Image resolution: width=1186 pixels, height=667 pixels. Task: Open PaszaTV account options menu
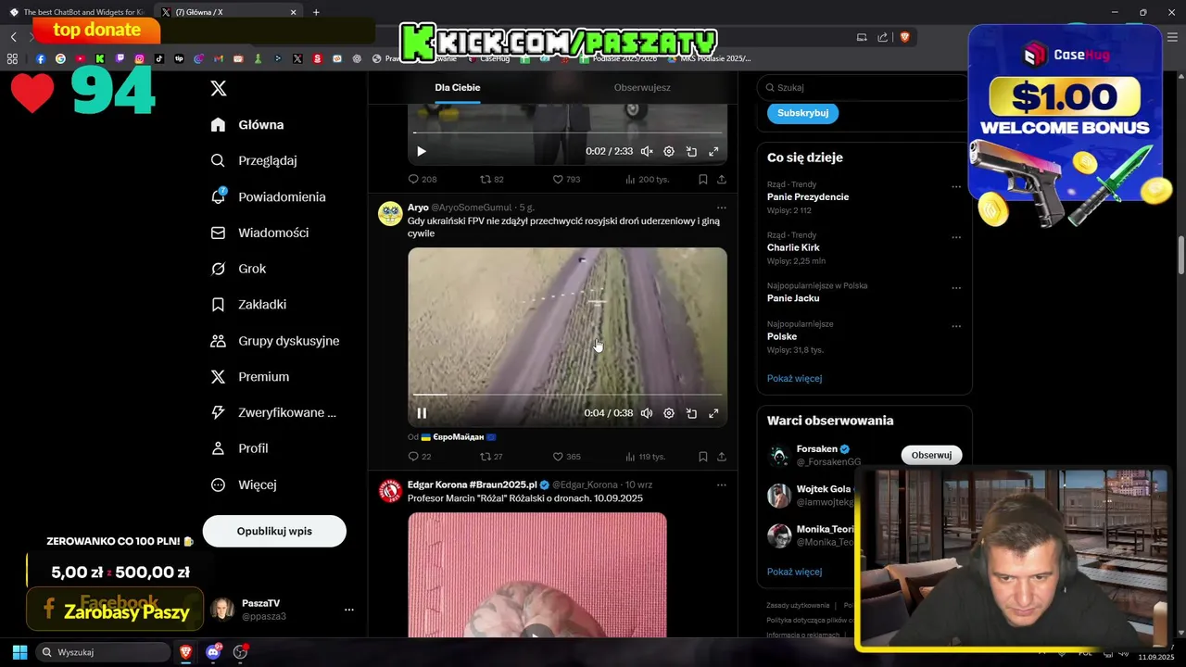click(349, 610)
